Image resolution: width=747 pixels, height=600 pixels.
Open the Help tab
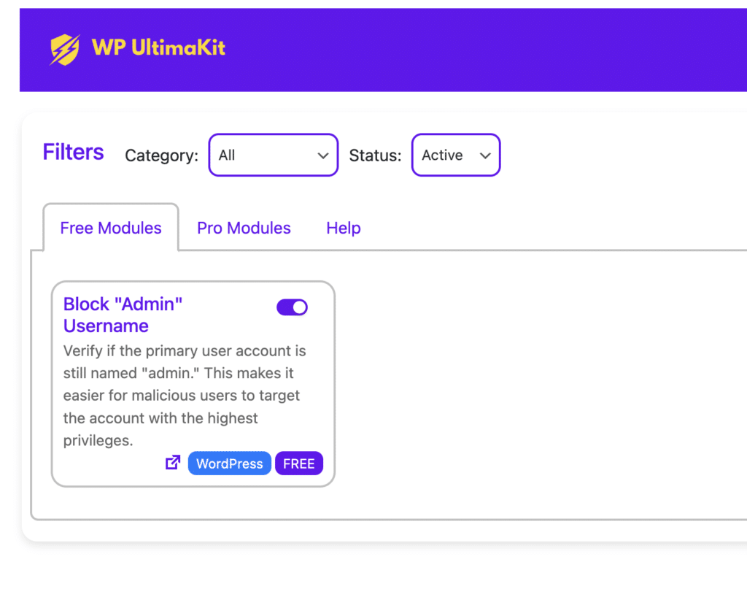(x=344, y=228)
